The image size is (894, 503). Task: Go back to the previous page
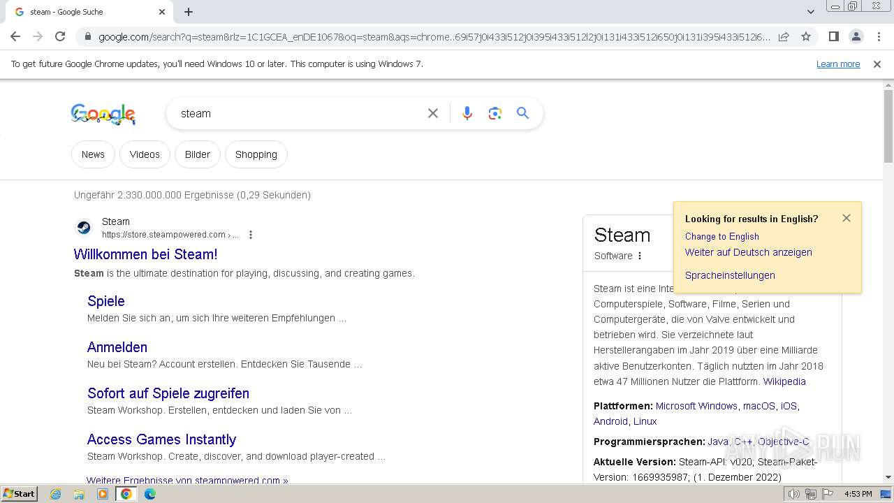pos(15,36)
